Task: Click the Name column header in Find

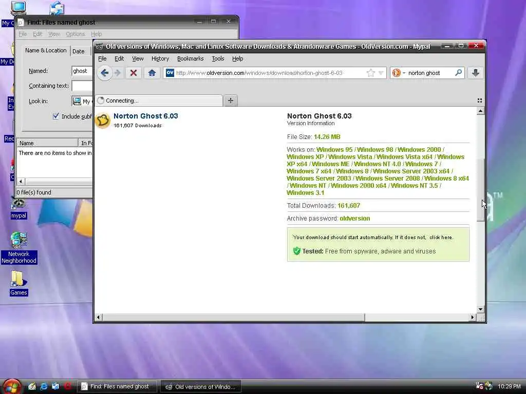Action: click(x=47, y=143)
